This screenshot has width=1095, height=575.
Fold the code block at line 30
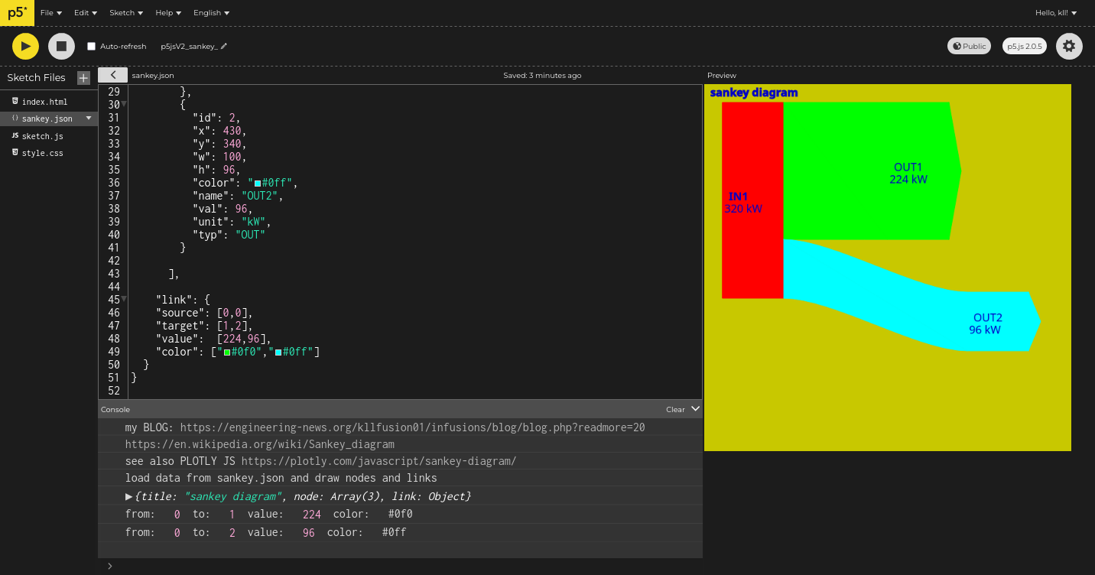tap(124, 104)
